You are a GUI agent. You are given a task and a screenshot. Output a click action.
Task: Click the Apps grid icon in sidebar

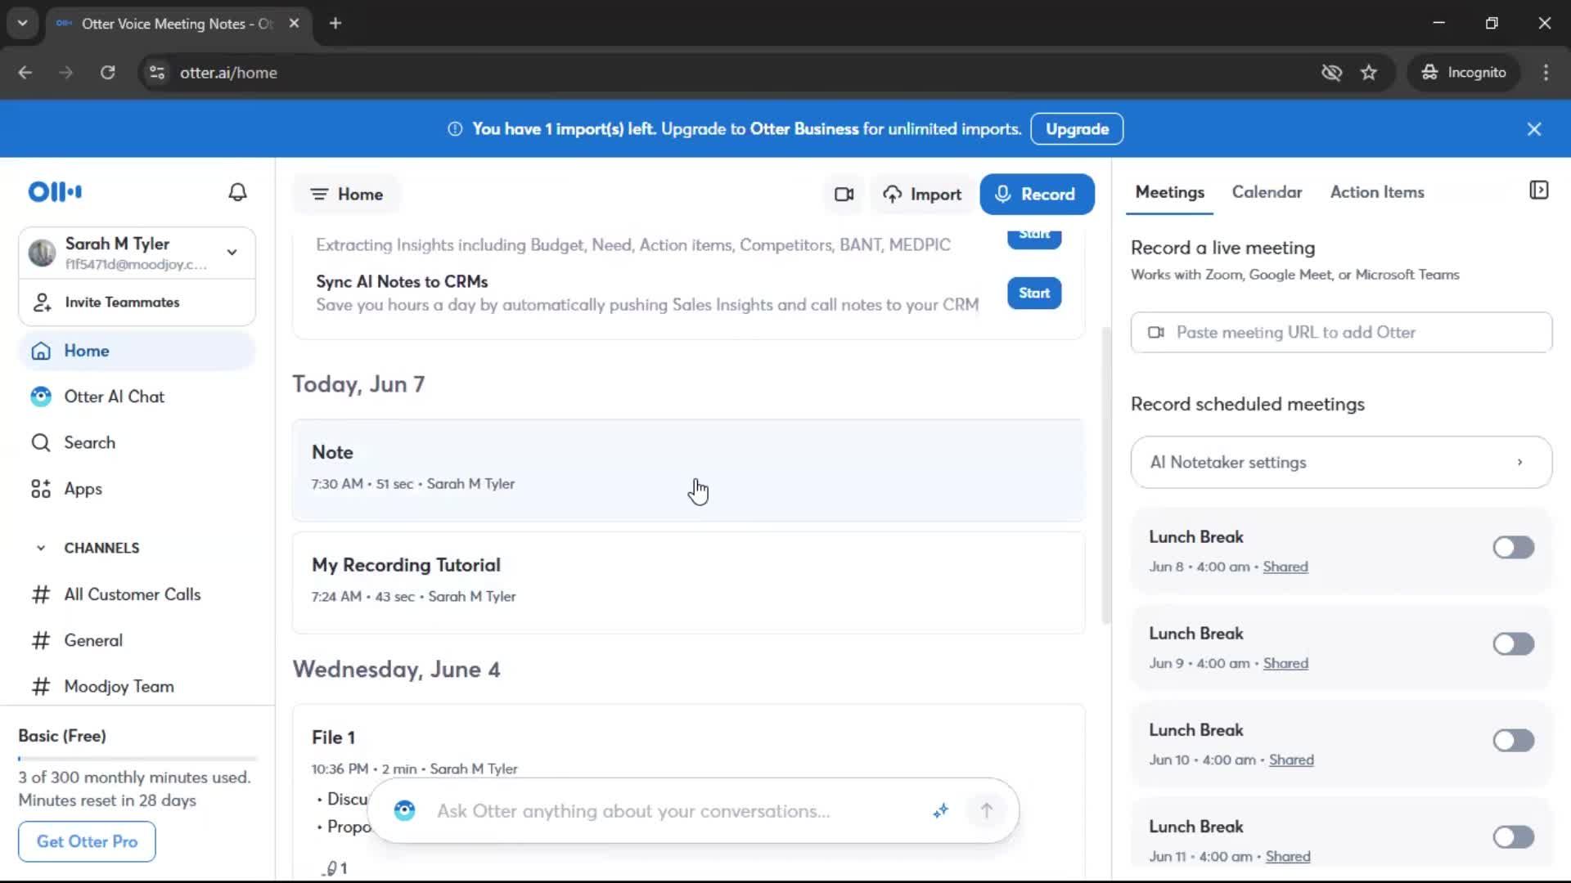tap(41, 489)
